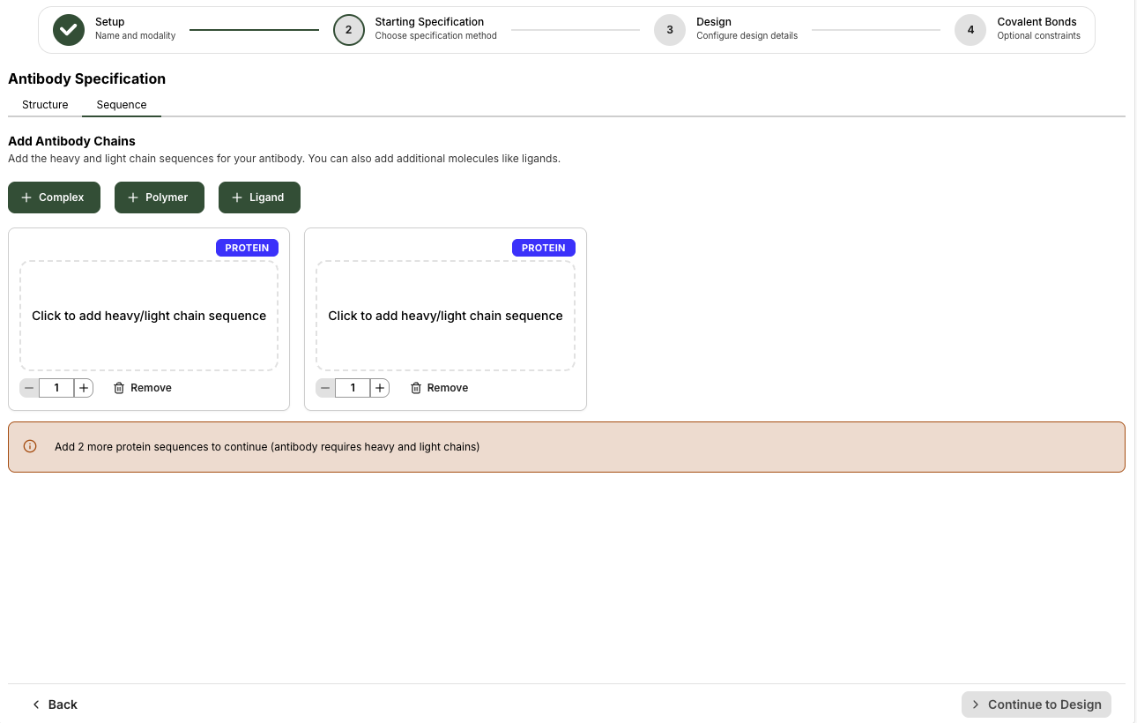Viewport: 1137px width, 723px height.
Task: Add a Ligand with the plus button
Action: click(x=259, y=198)
